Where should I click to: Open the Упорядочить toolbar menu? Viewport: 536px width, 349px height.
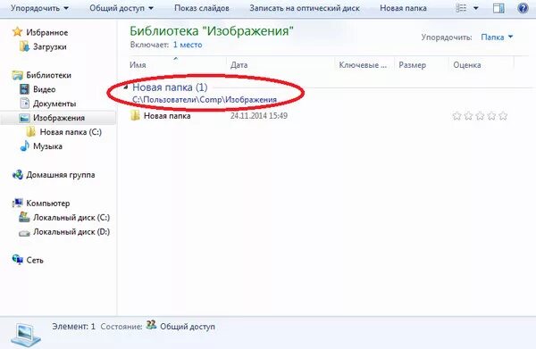pos(39,8)
